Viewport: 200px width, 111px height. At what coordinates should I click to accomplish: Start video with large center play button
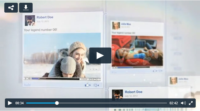(100, 55)
